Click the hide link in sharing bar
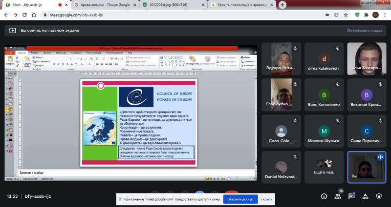 pos(266,199)
